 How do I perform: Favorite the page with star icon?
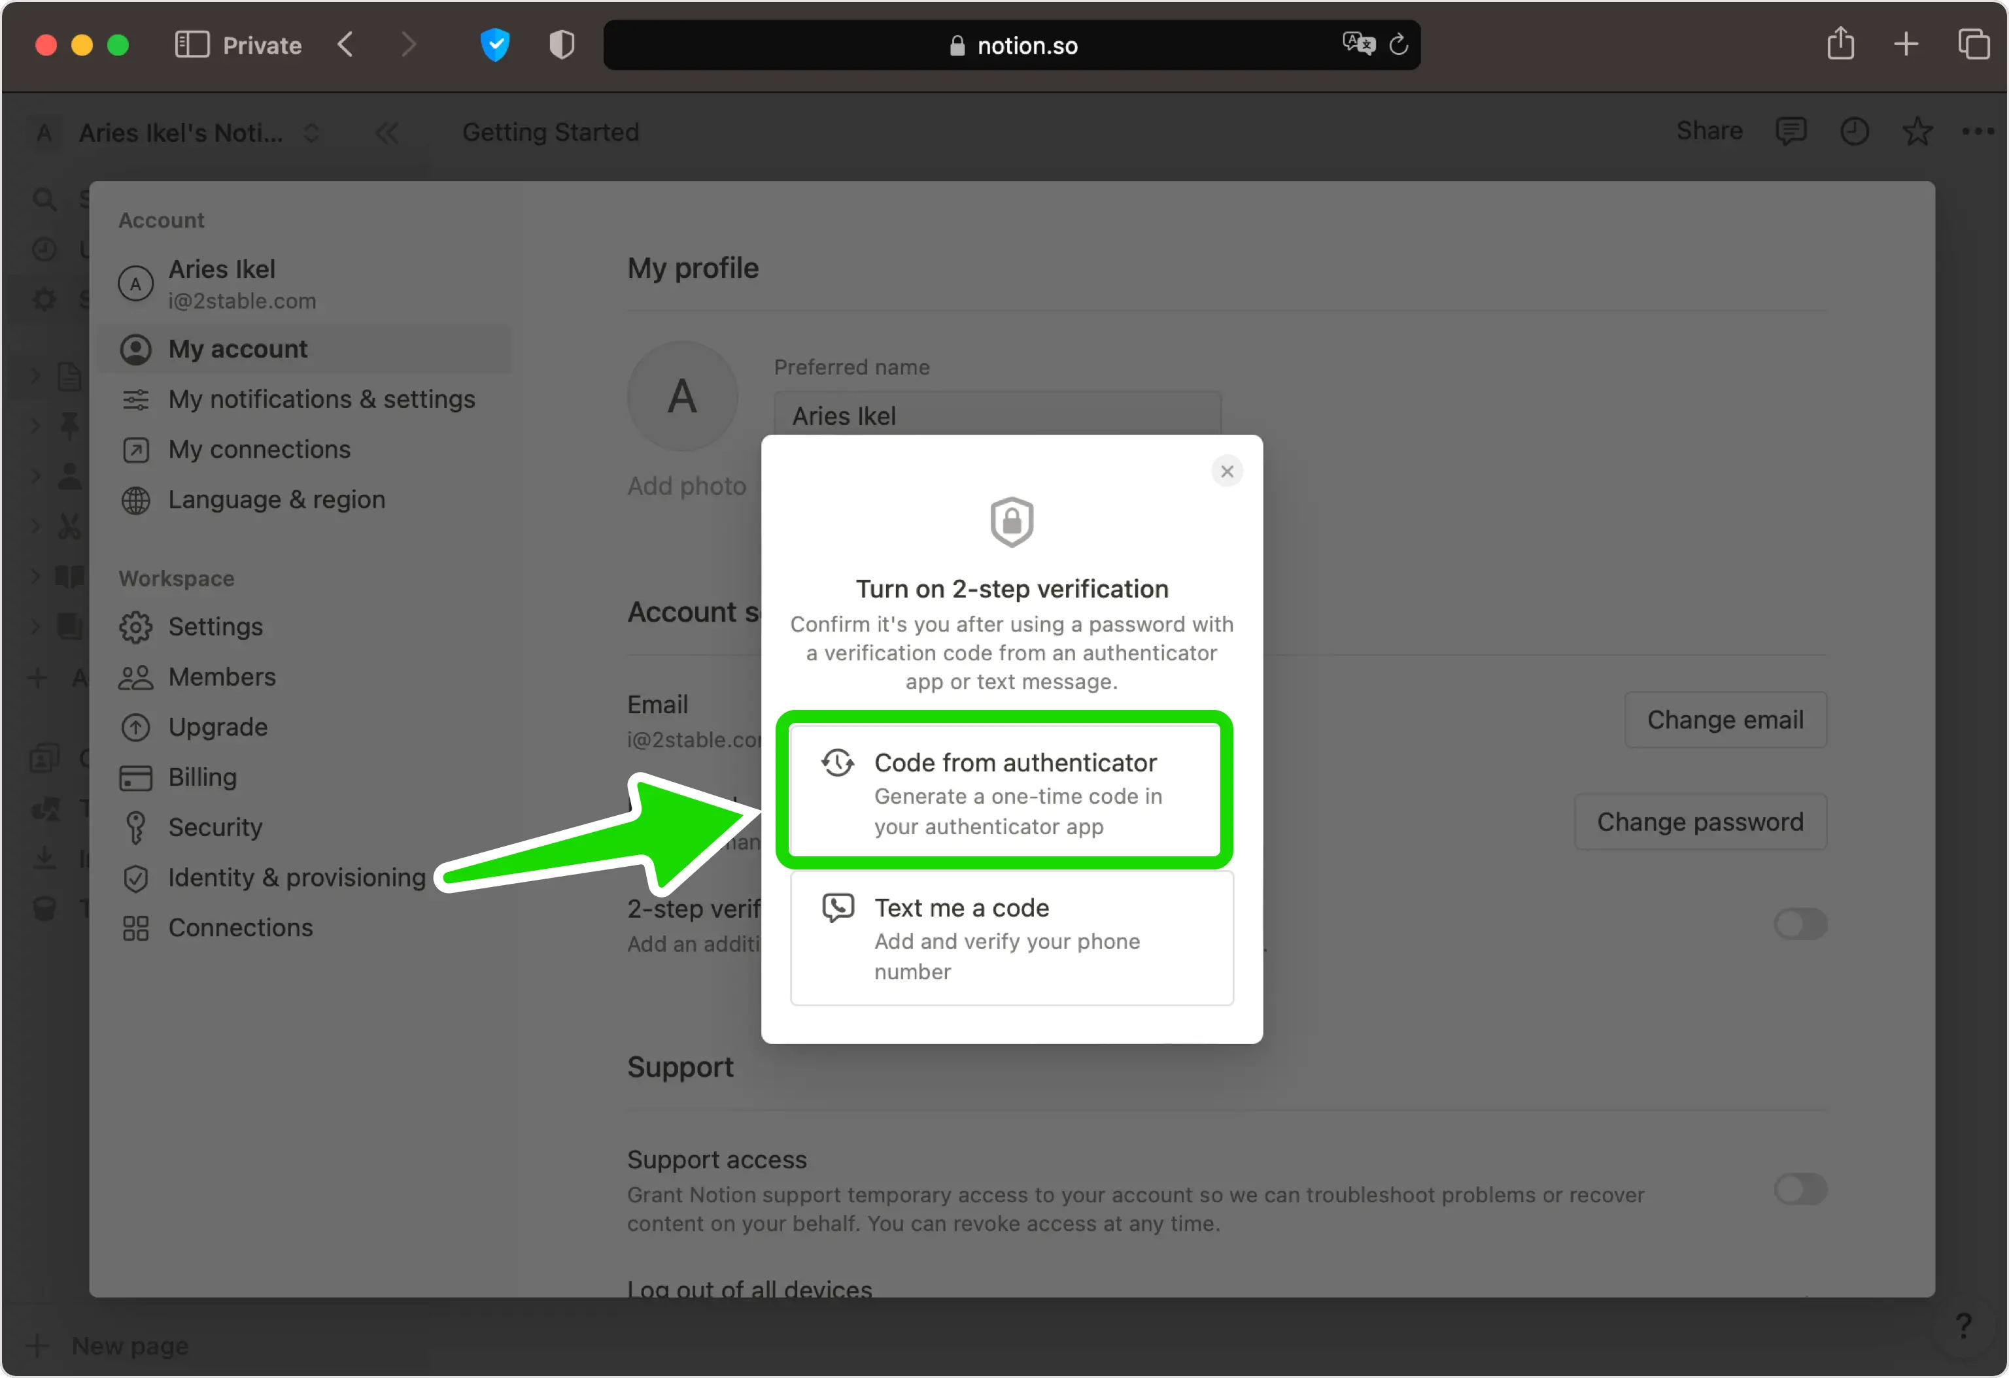1917,131
